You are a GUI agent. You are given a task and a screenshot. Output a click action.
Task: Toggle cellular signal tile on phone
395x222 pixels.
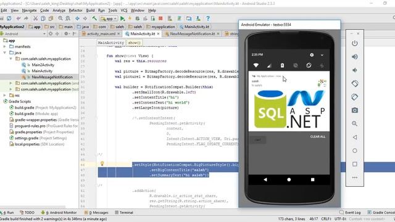pos(269,66)
